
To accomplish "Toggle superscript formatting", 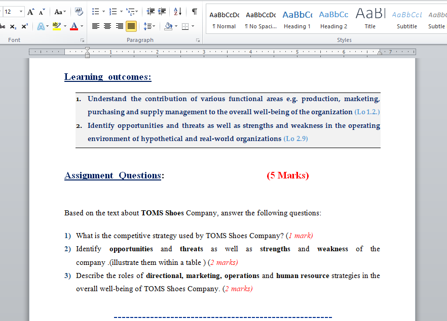I will point(25,26).
